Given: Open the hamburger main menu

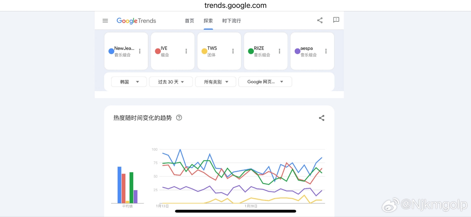Looking at the screenshot, I should [105, 21].
